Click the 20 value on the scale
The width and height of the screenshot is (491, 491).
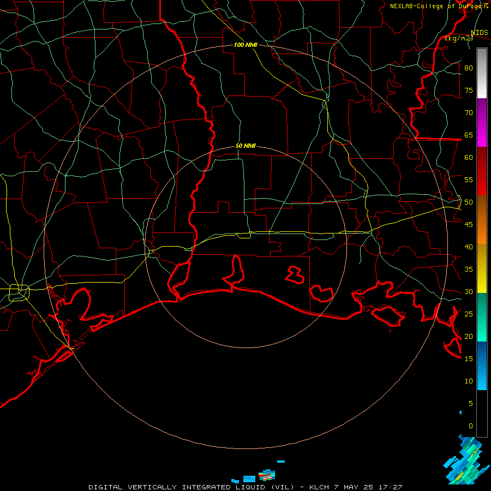click(469, 336)
